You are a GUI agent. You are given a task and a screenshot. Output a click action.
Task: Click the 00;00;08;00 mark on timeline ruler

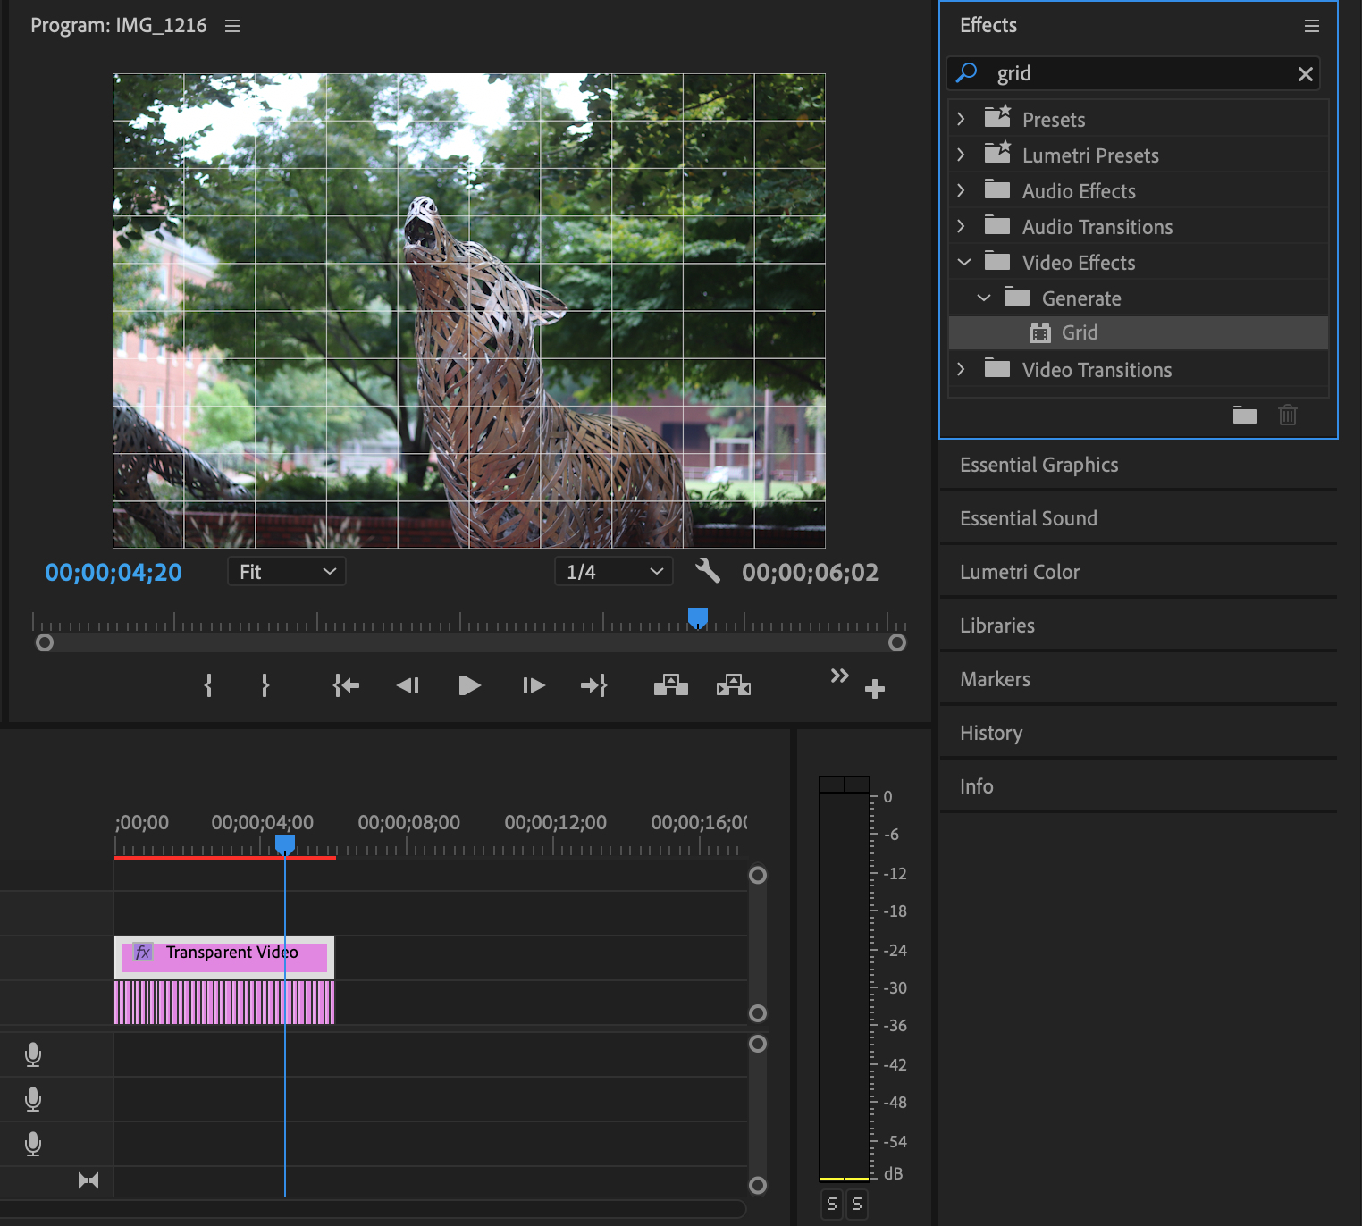(x=409, y=822)
